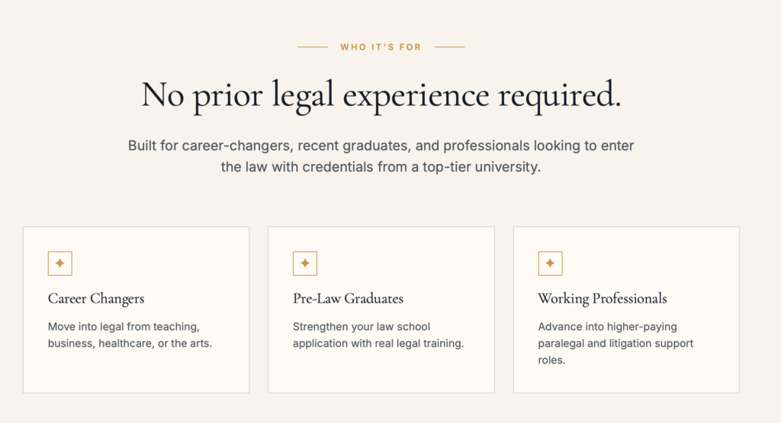Click the word 'roles.' in third card

[551, 361]
